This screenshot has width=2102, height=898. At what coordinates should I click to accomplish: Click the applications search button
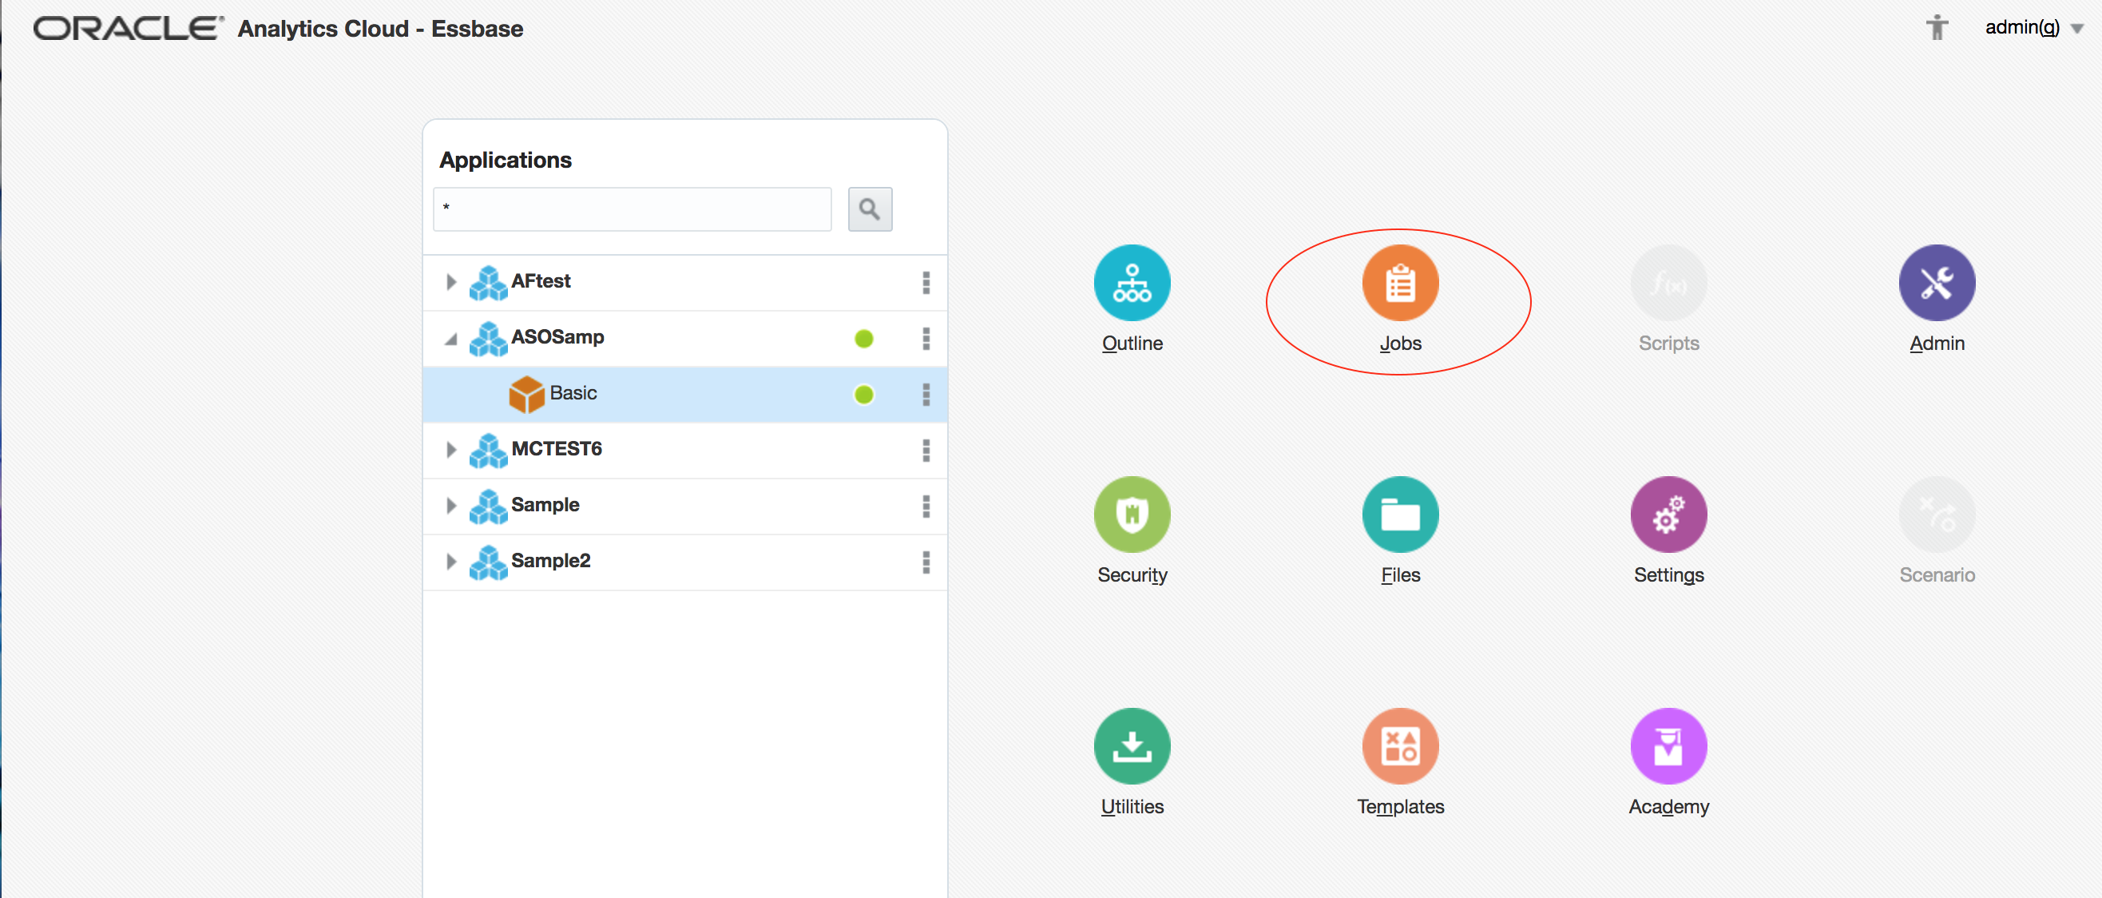click(x=869, y=210)
